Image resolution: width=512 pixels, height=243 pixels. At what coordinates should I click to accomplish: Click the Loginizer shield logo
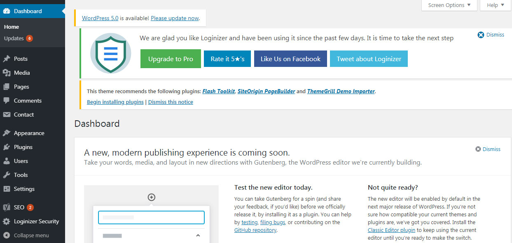(111, 53)
